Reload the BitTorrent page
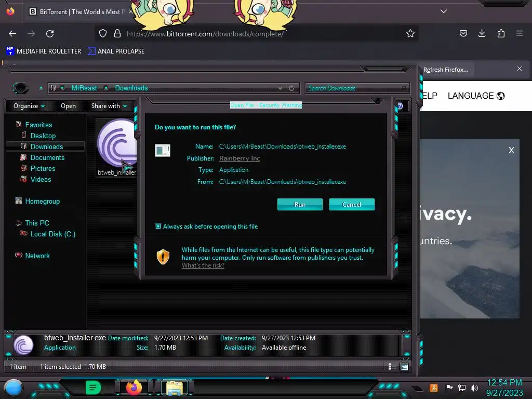The height and width of the screenshot is (399, 532). pyautogui.click(x=50, y=34)
